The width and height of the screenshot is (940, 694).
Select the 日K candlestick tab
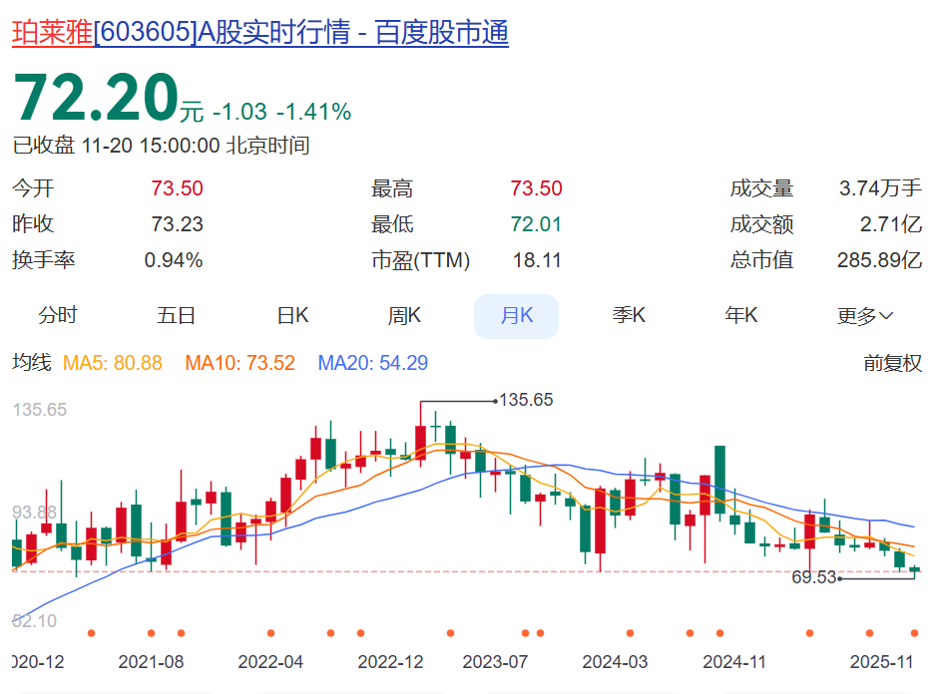pyautogui.click(x=292, y=316)
